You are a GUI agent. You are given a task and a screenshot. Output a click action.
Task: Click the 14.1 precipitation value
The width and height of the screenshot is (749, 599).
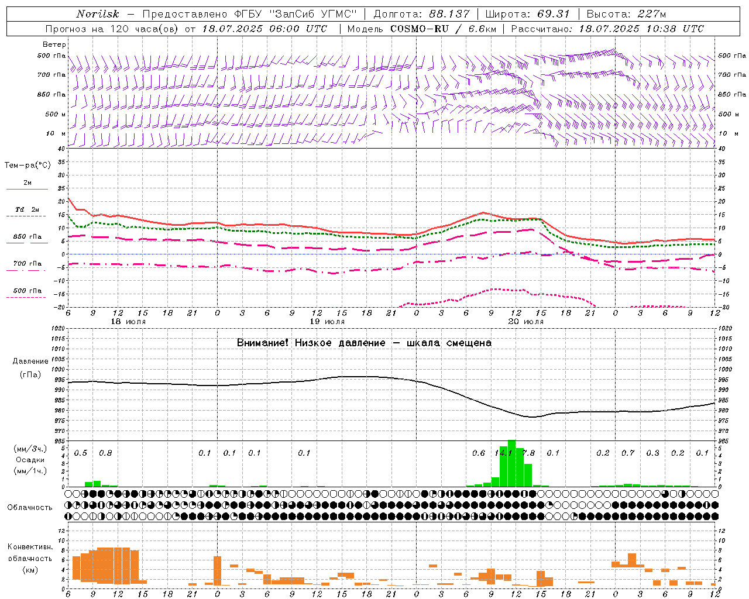503,453
